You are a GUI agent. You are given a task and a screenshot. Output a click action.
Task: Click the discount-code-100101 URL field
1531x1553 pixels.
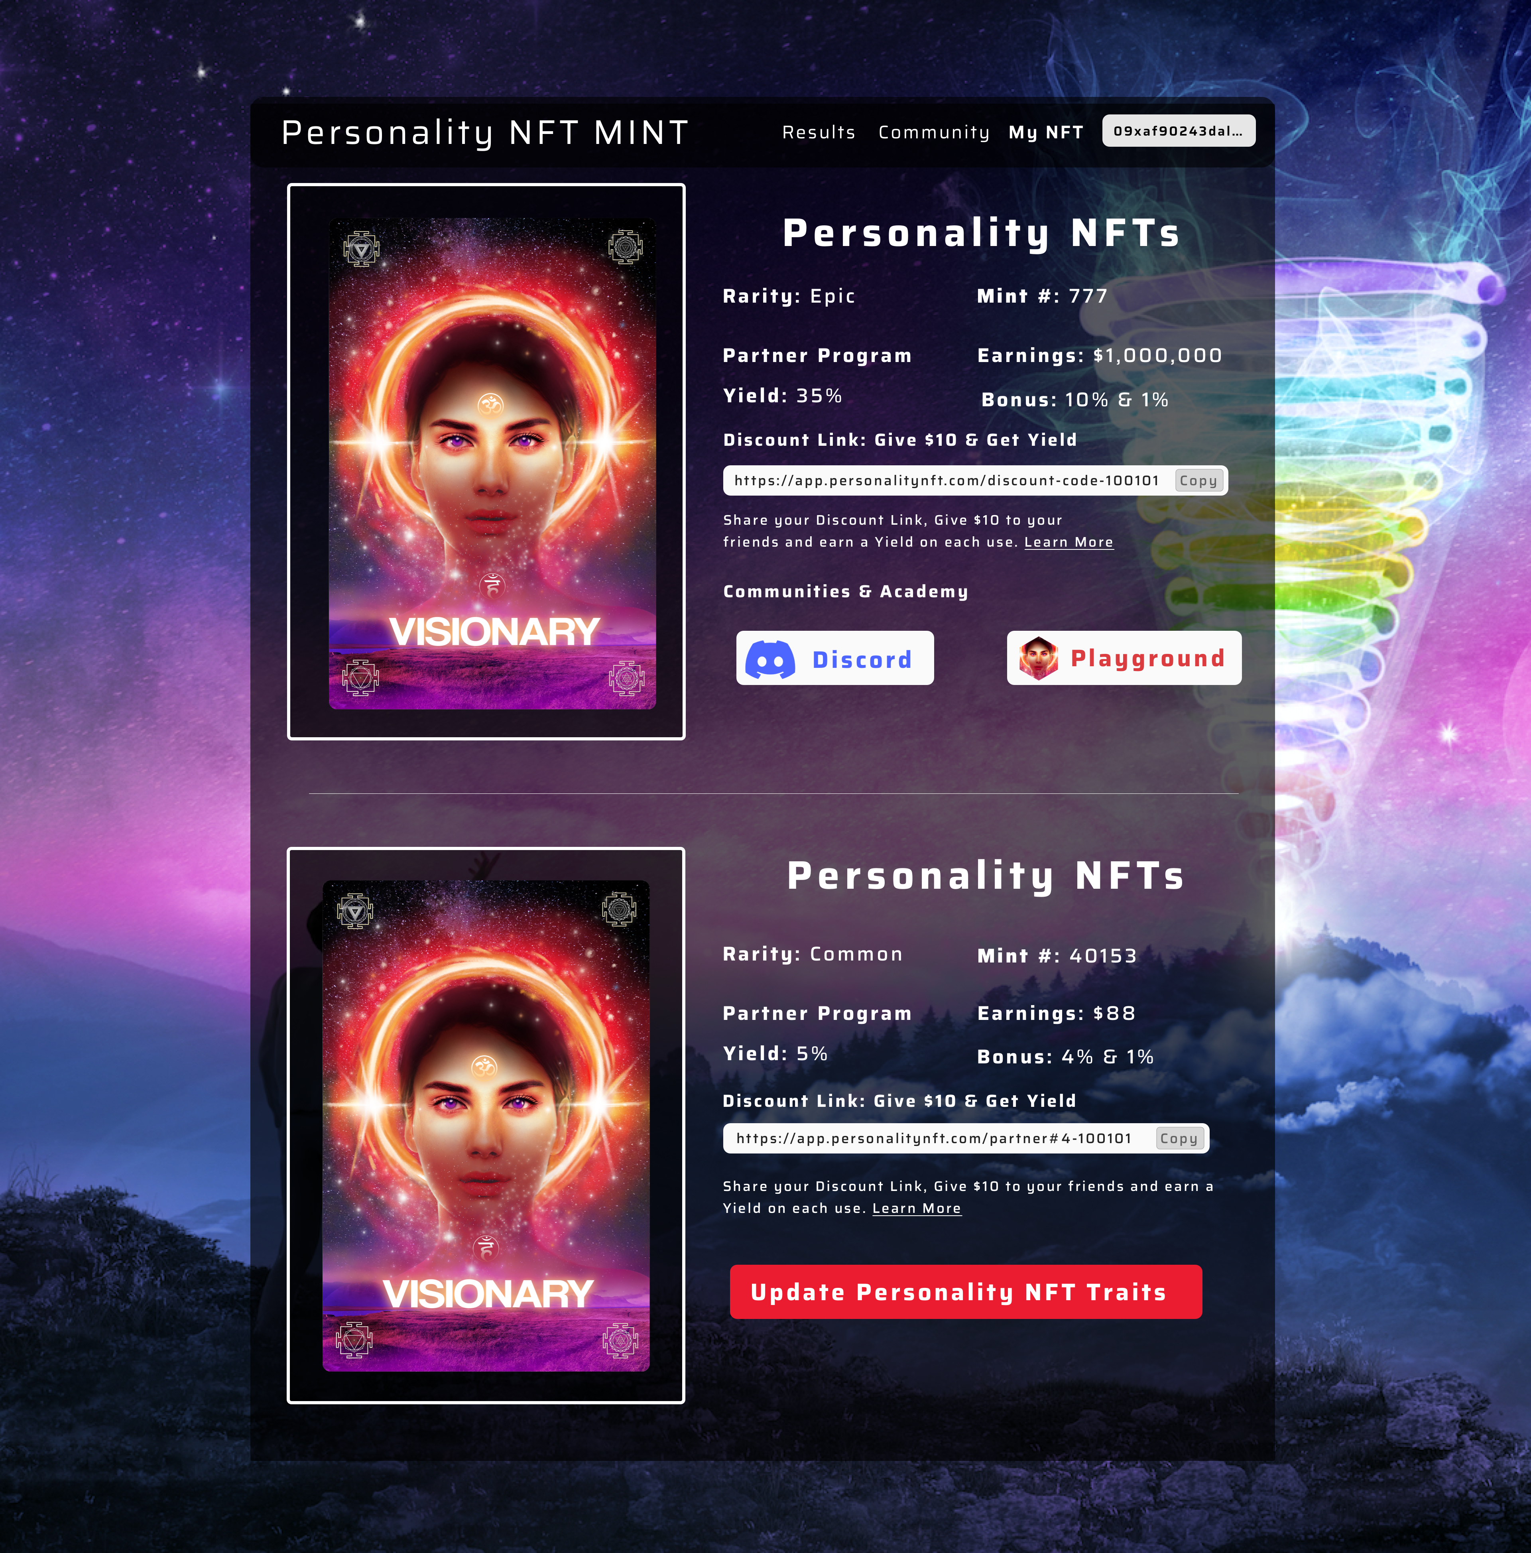click(975, 481)
